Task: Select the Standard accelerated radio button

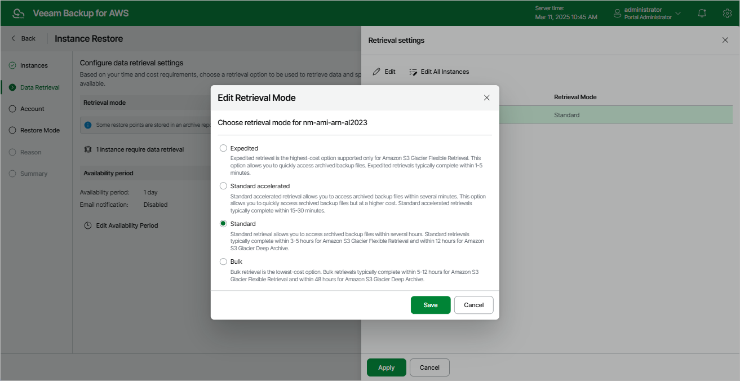Action: click(224, 186)
